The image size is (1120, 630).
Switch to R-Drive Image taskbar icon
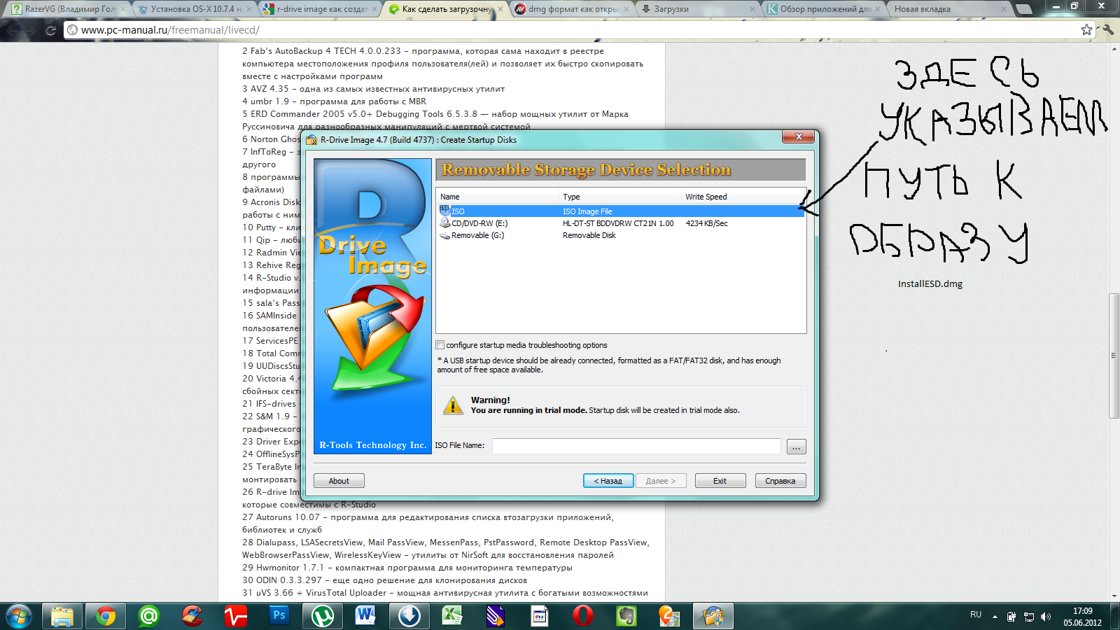pos(713,616)
